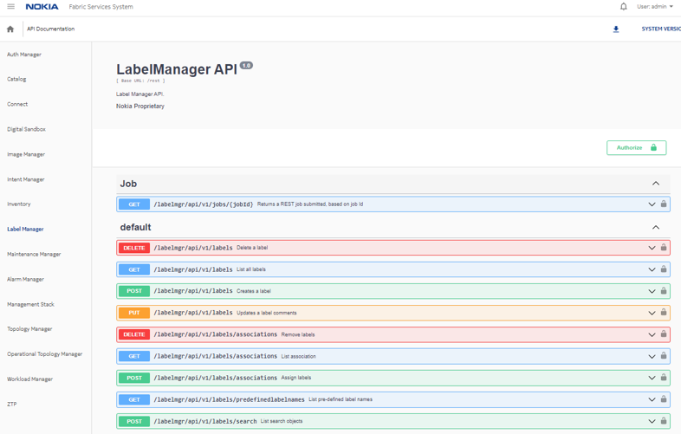Open Intent Manager API docs
Viewport: 681px width, 434px height.
tap(26, 179)
